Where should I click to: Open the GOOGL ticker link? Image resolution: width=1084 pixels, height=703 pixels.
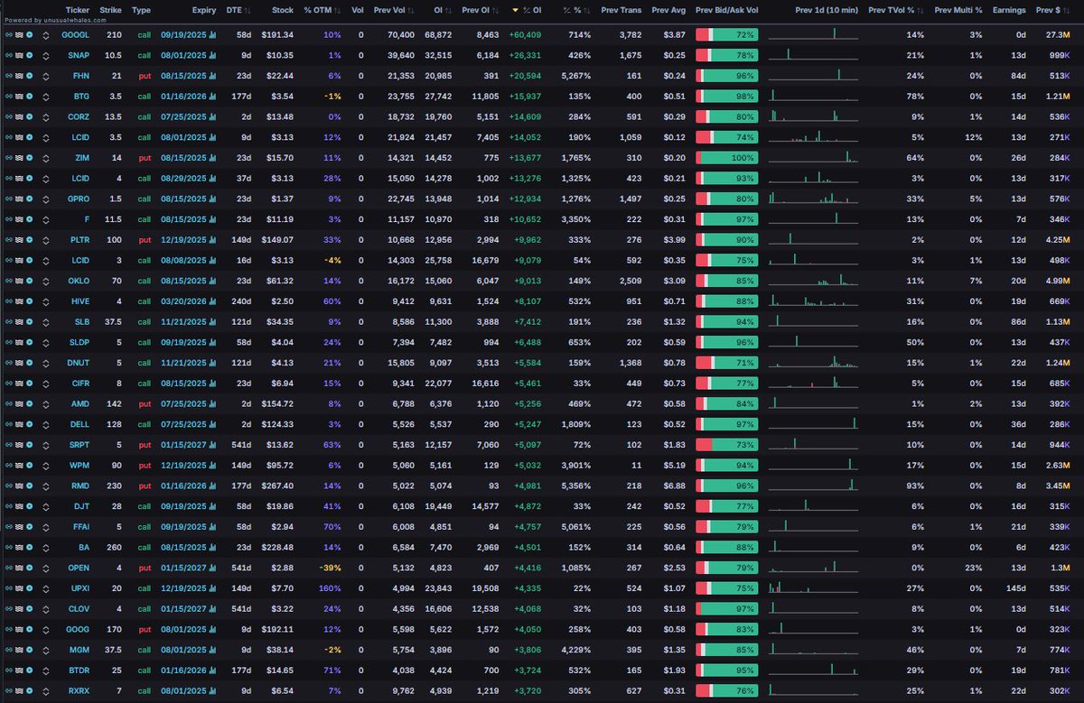point(75,34)
